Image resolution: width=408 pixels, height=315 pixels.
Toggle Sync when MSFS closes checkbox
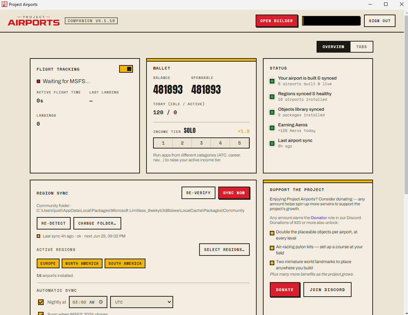41,314
